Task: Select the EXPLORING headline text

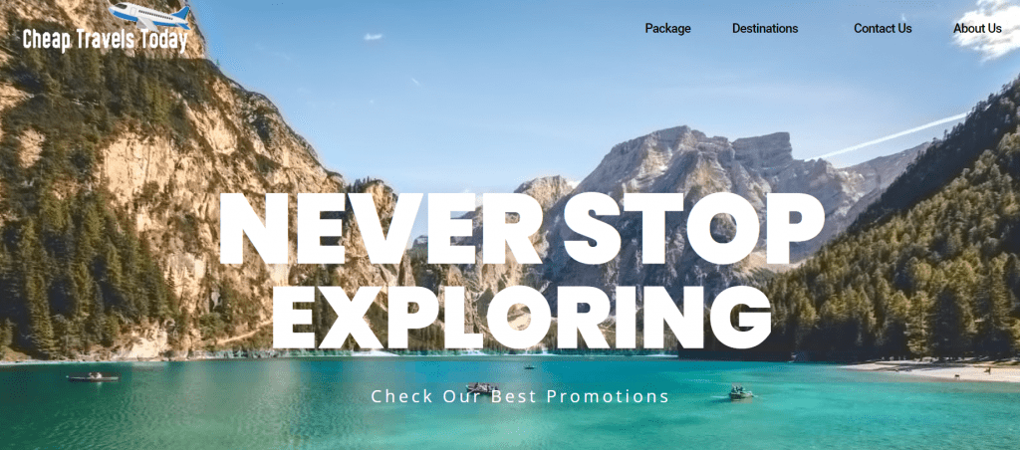Action: click(x=522, y=318)
